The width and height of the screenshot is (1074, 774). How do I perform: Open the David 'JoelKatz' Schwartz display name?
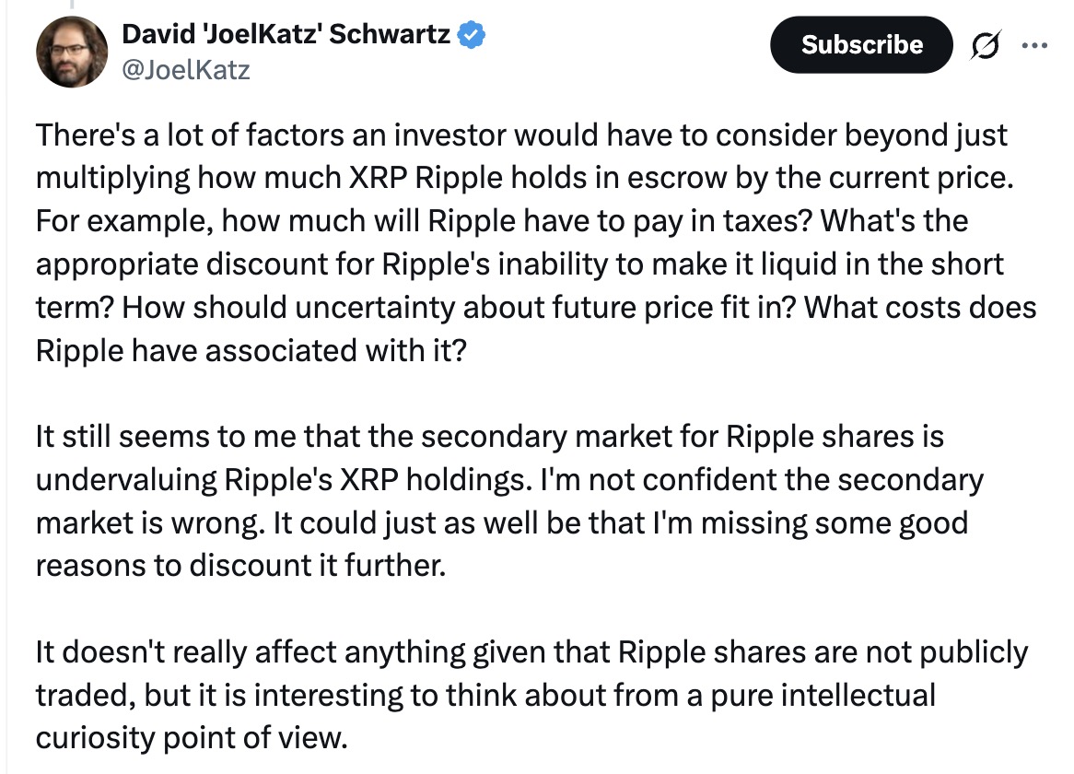[x=286, y=37]
